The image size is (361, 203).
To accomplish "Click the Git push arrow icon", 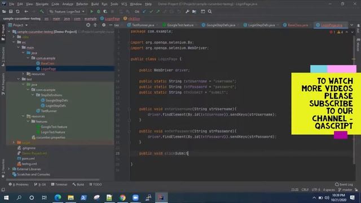I will (158, 11).
